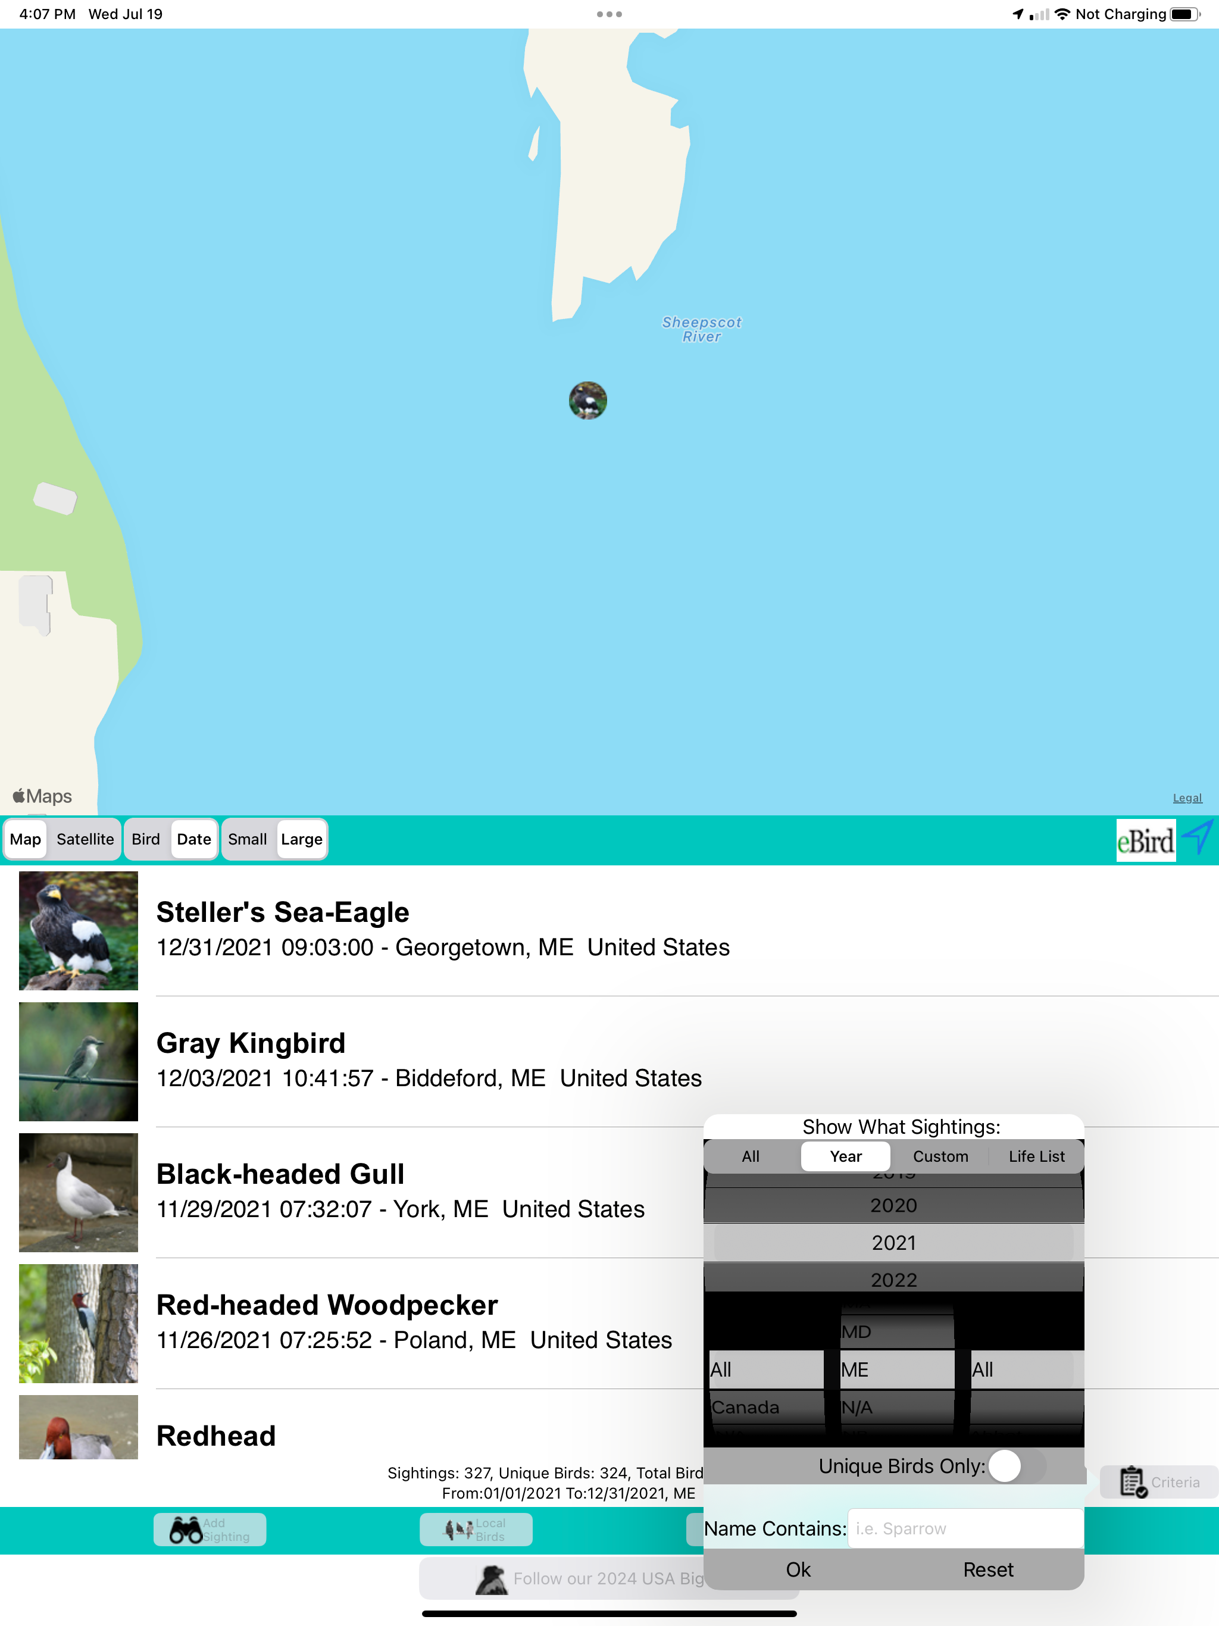This screenshot has height=1626, width=1219.
Task: Choose the Custom sightings segment
Action: click(940, 1156)
